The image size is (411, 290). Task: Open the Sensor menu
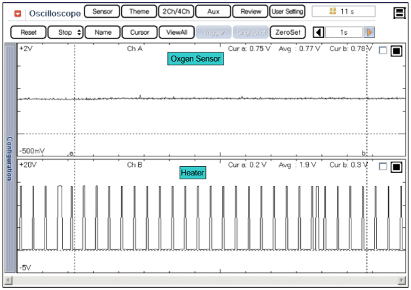tap(102, 12)
